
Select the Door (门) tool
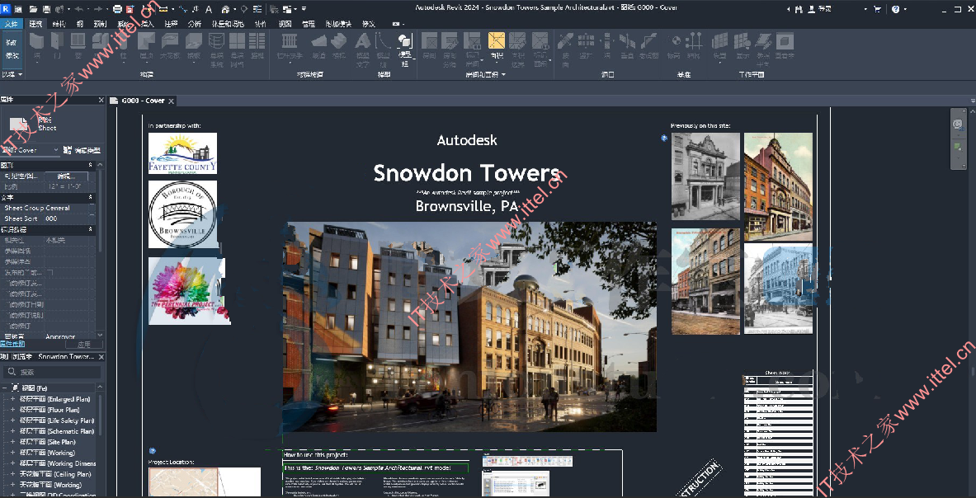[57, 47]
